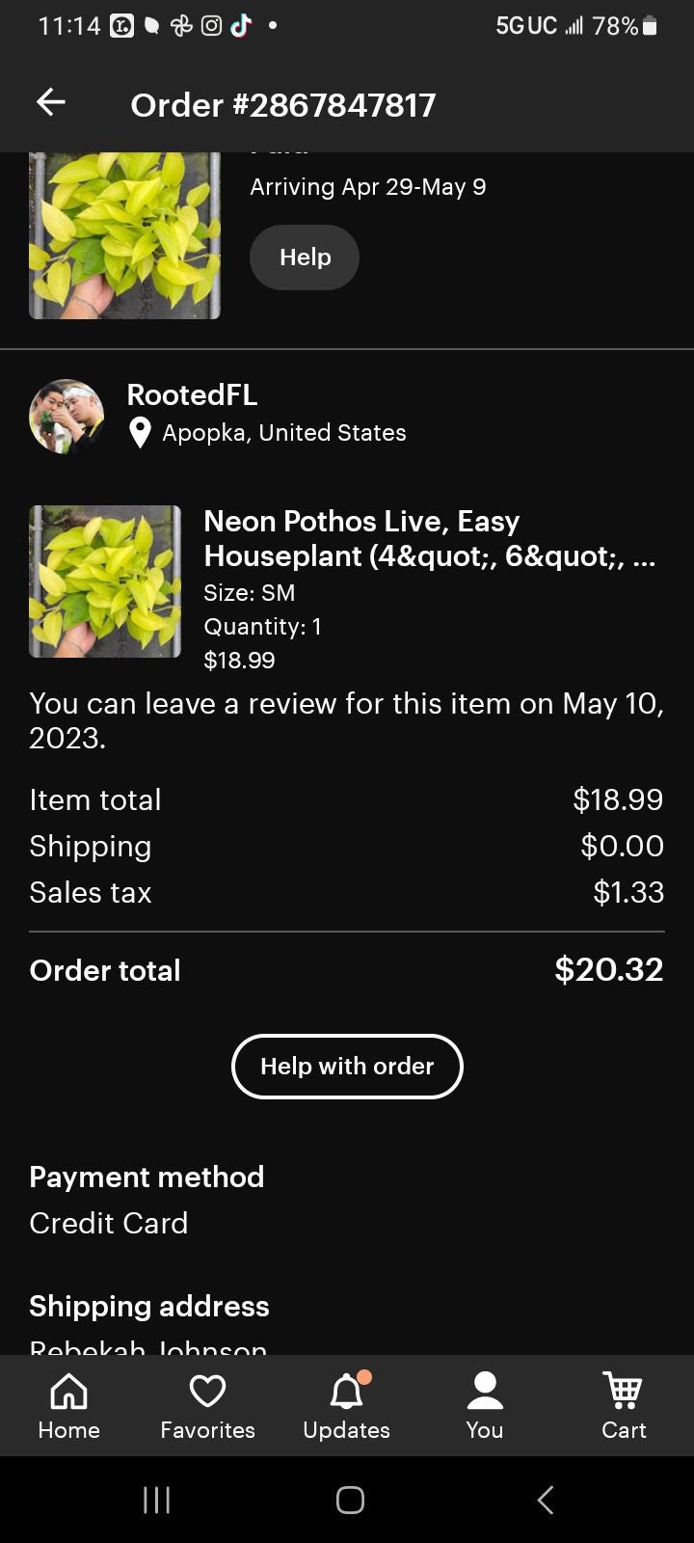Tap the top plant image thumbnail
The height and width of the screenshot is (1543, 694).
click(x=124, y=235)
